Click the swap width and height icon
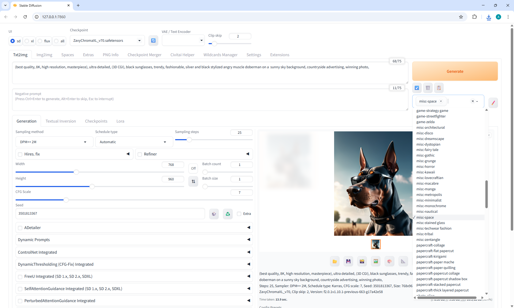Screen dimensions: 514x308 tap(193, 181)
